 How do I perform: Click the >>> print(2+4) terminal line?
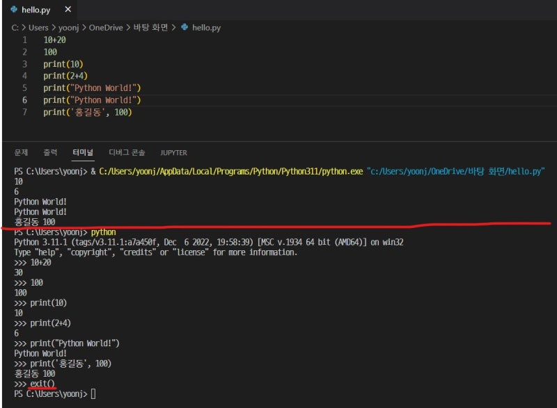pyautogui.click(x=42, y=323)
